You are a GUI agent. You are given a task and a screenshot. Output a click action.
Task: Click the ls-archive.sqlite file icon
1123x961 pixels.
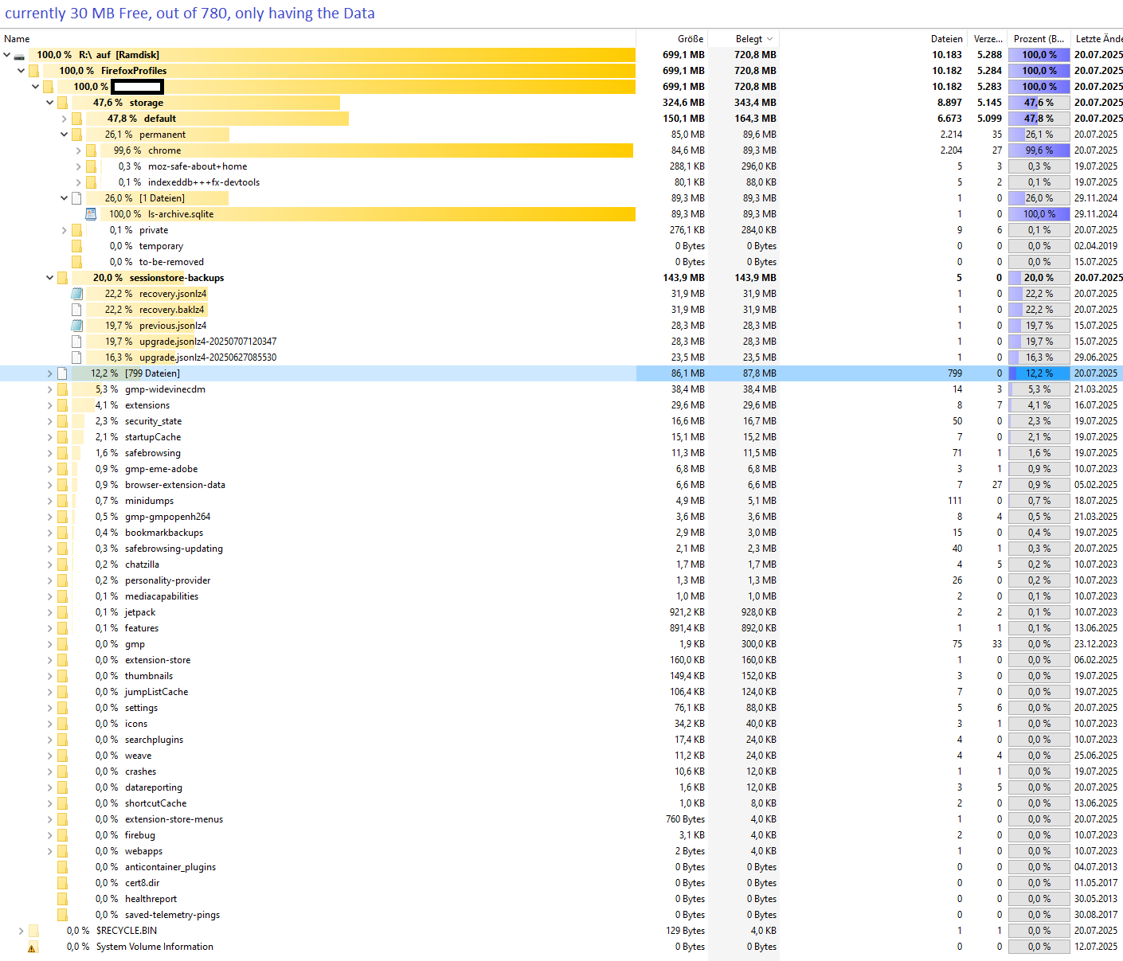91,214
